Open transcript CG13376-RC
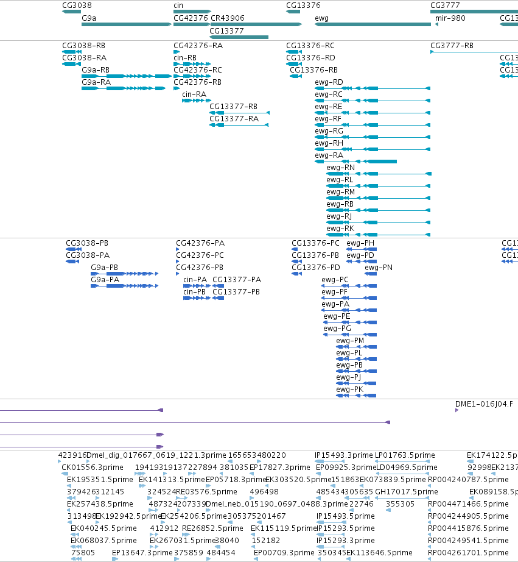This screenshot has width=518, height=562. click(x=310, y=46)
